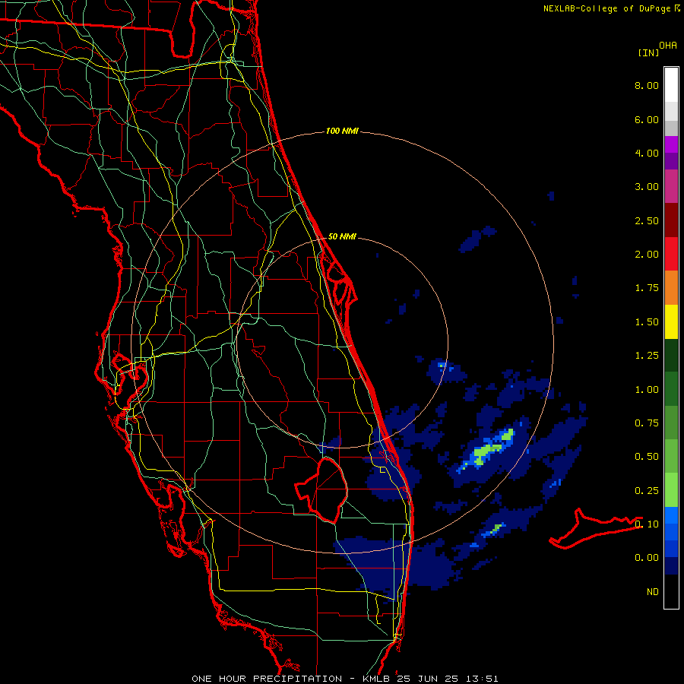The image size is (684, 684).
Task: Click the OHA product label above the legend
Action: click(x=668, y=46)
